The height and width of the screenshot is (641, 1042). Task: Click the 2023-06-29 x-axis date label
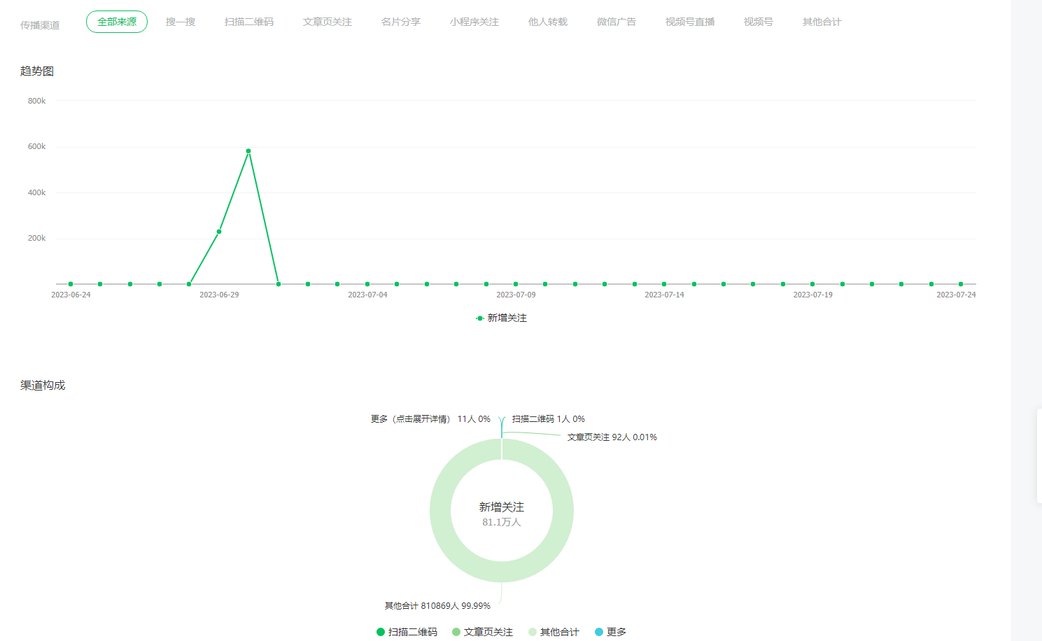click(x=219, y=295)
